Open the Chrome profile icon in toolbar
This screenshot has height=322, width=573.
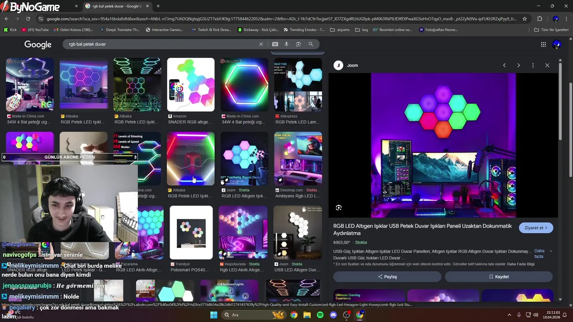pyautogui.click(x=556, y=19)
